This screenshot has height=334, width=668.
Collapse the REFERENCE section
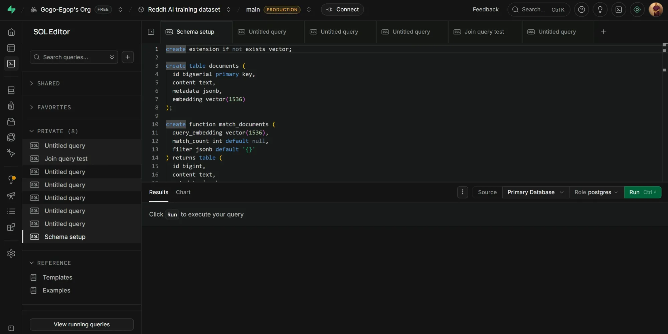(81, 263)
